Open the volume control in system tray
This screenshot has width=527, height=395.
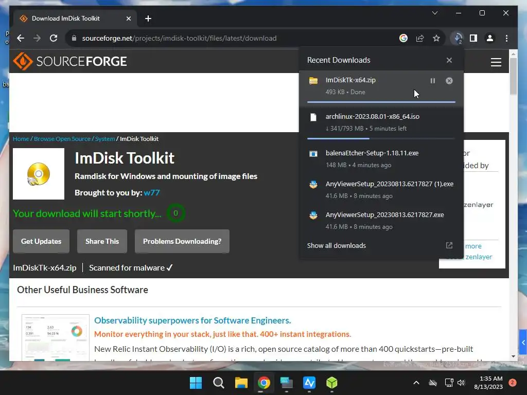pyautogui.click(x=461, y=383)
